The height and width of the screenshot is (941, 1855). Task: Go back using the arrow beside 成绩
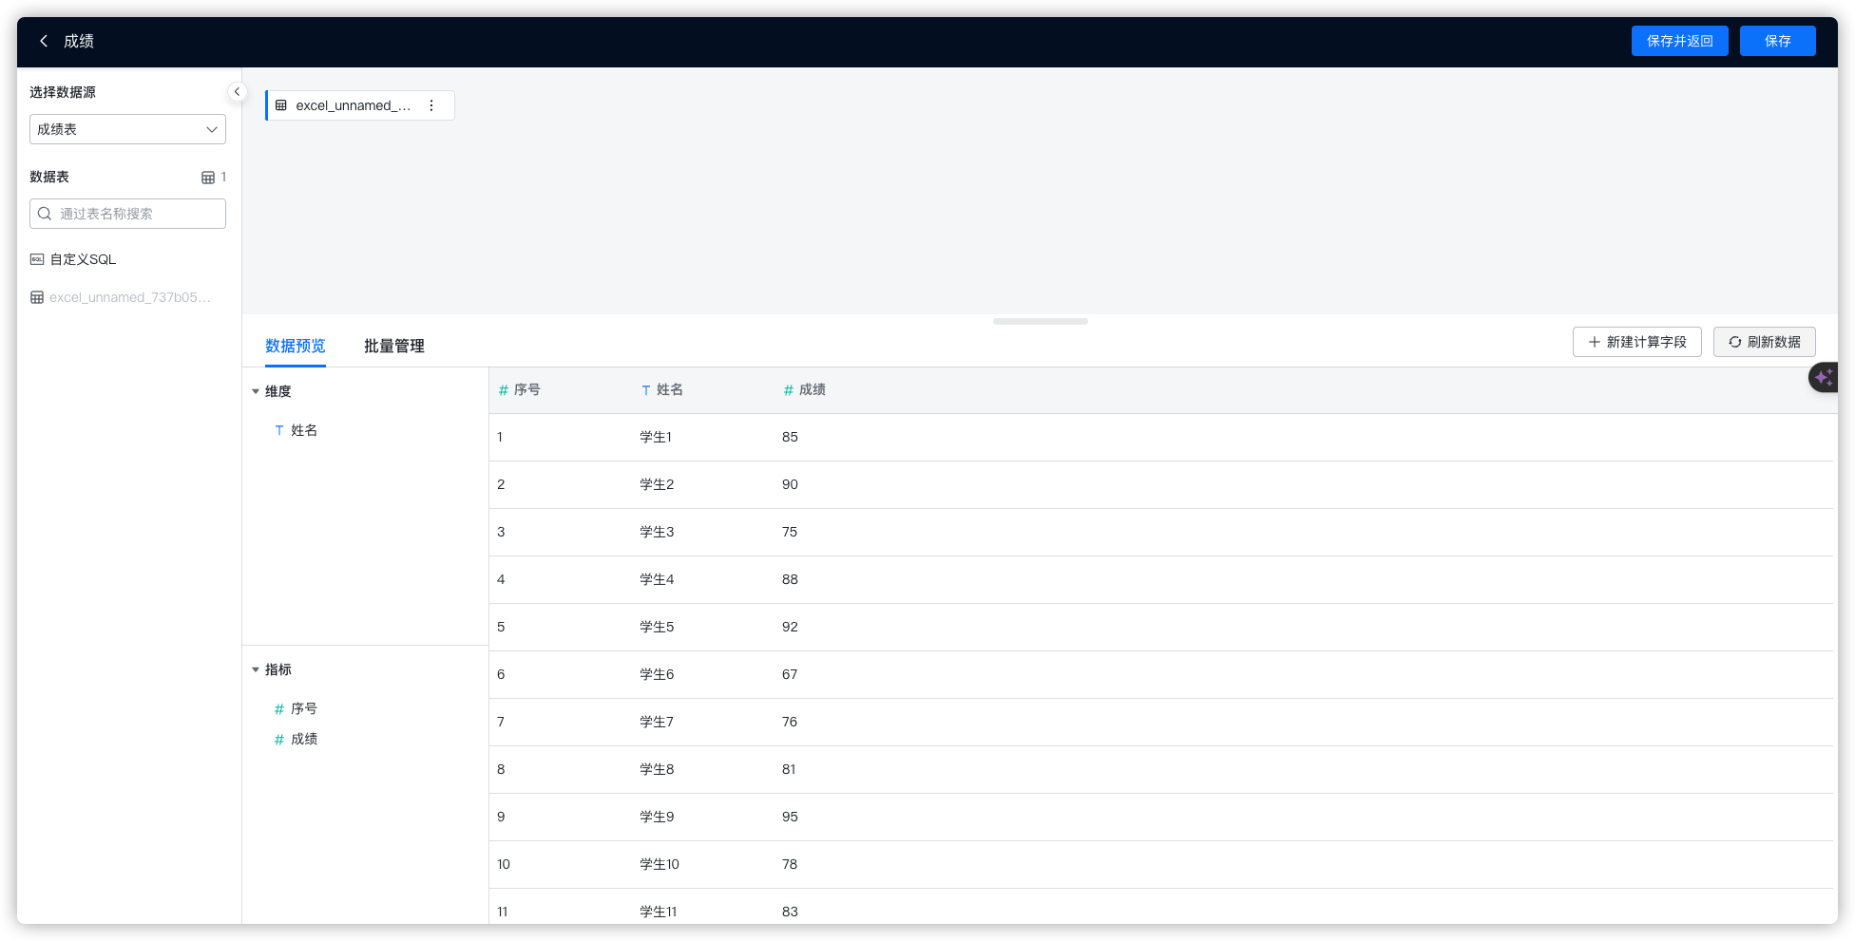click(x=44, y=41)
